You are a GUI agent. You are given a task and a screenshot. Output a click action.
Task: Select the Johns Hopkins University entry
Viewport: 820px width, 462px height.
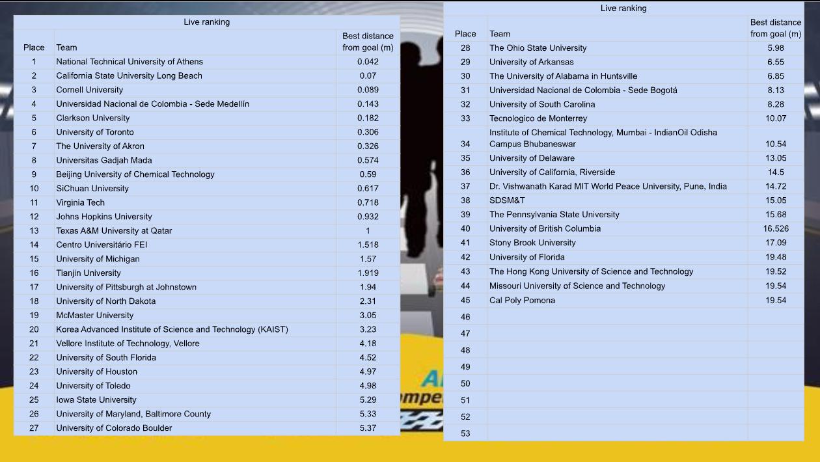click(104, 217)
